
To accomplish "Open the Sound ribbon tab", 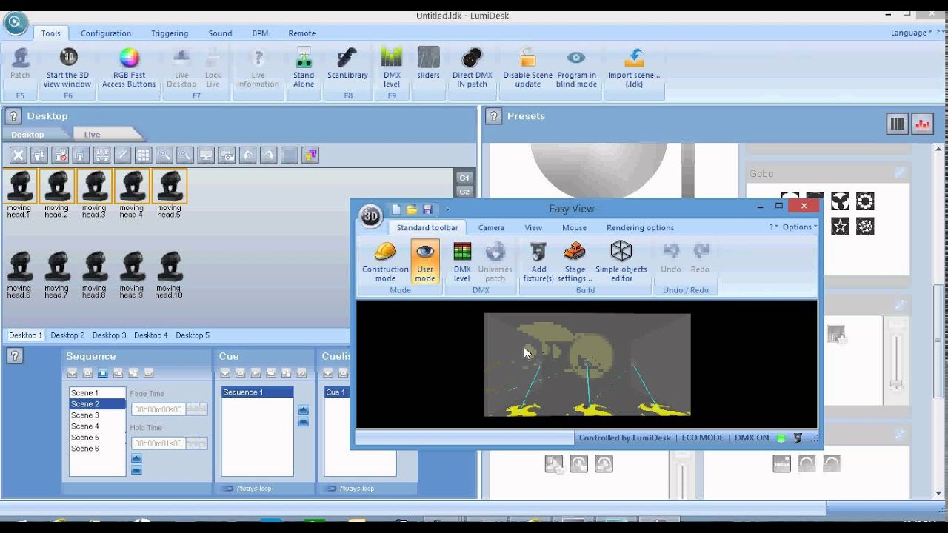I will [x=220, y=33].
